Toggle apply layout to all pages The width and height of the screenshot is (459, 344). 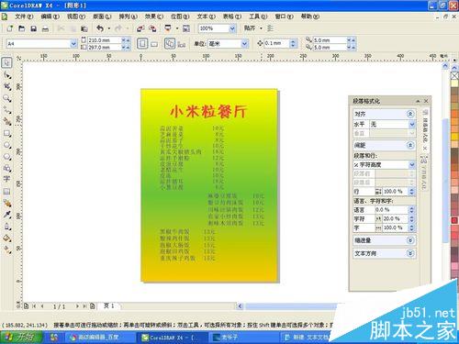[x=170, y=43]
